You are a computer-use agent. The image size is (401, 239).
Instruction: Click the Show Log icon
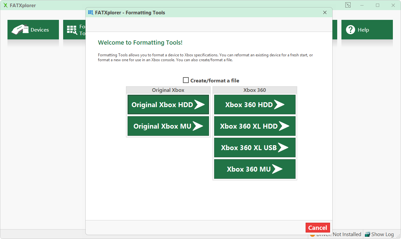[x=367, y=234]
